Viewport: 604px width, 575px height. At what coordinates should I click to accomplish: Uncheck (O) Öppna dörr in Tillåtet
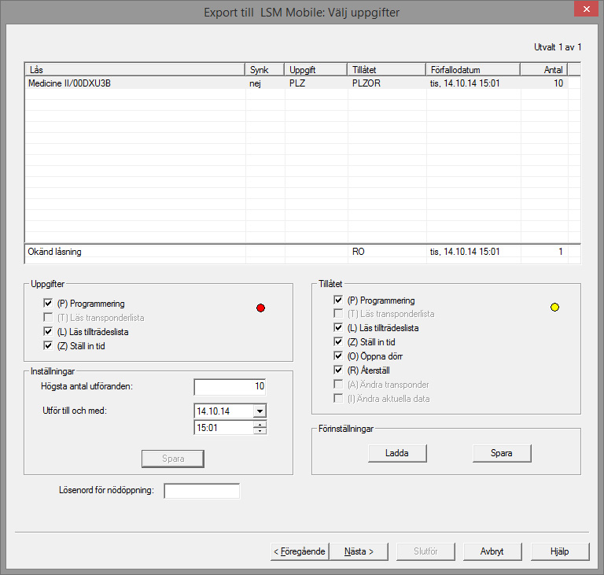pos(338,356)
